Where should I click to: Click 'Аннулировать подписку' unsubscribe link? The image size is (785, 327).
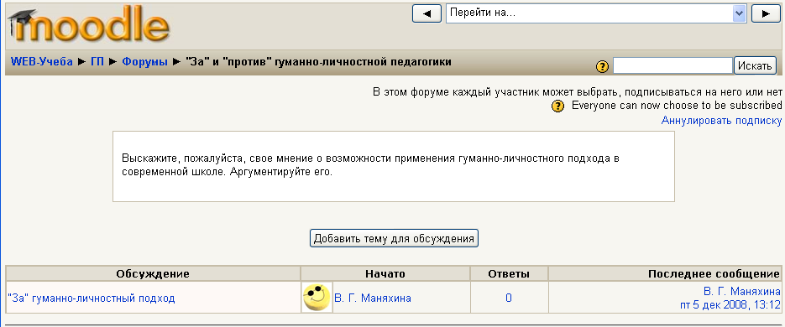721,121
